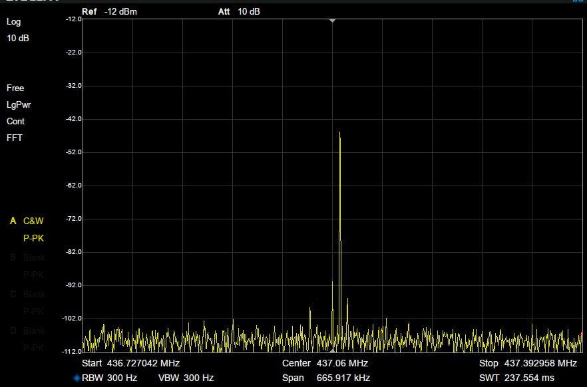Viewport: 587px width, 387px height.
Task: Click the Center 437.06 MHz frequency readout
Action: click(325, 363)
